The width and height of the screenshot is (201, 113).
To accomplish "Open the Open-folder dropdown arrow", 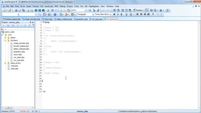I will [12, 10].
